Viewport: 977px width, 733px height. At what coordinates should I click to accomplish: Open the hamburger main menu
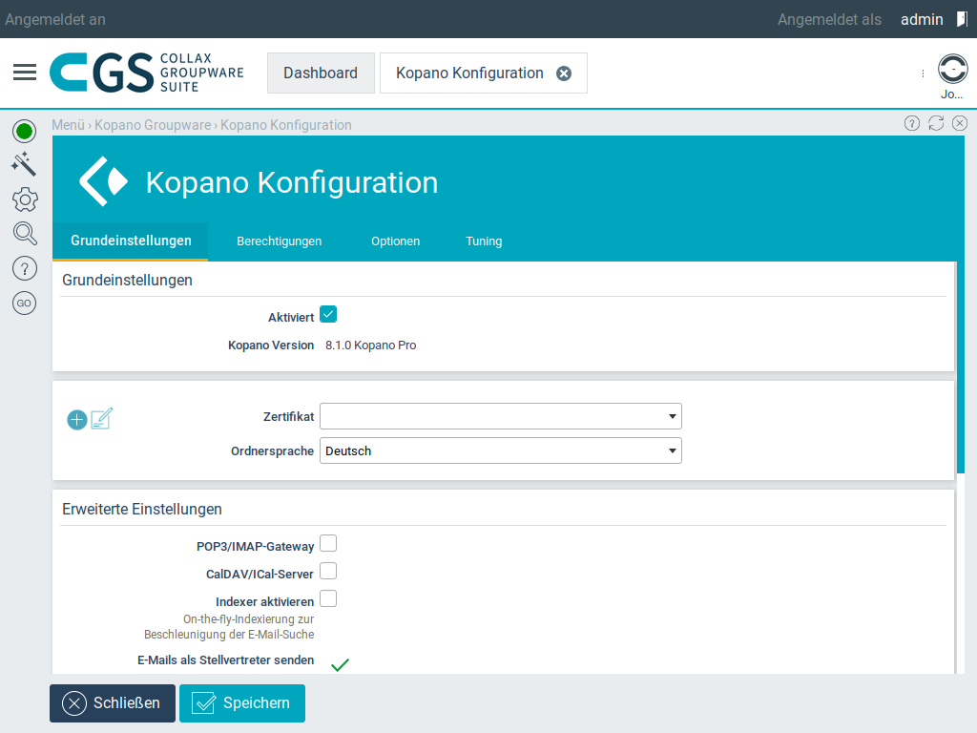click(x=25, y=73)
